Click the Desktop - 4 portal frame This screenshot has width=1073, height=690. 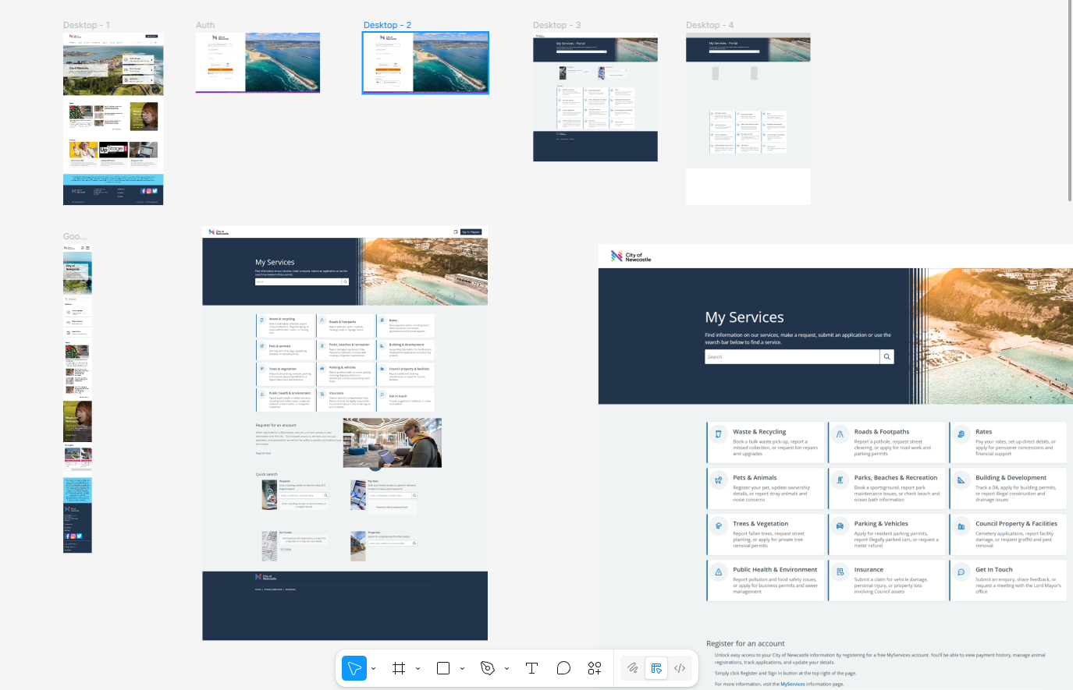click(748, 119)
